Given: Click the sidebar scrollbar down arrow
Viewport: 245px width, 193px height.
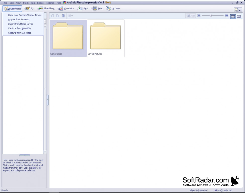Looking at the screenshot, I should click(45, 152).
